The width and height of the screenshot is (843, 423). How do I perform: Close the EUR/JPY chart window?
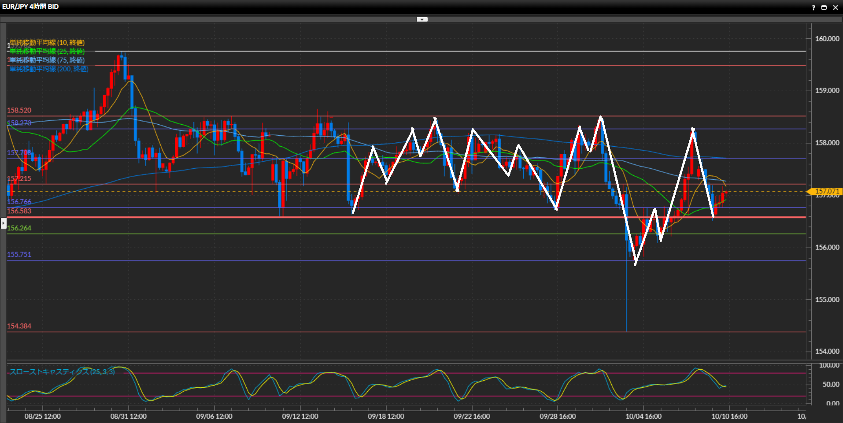click(x=836, y=7)
